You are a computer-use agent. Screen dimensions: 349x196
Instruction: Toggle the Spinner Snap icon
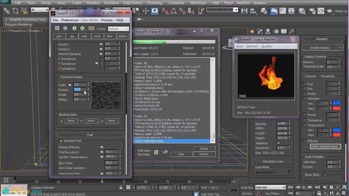191,11
